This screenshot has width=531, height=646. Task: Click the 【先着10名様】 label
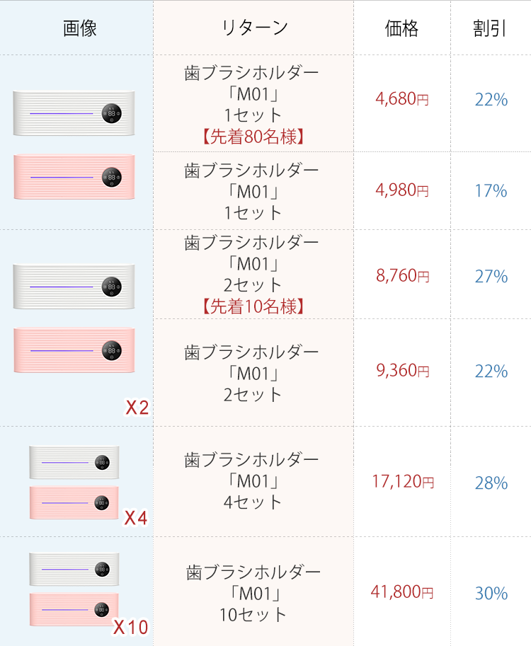(x=253, y=306)
